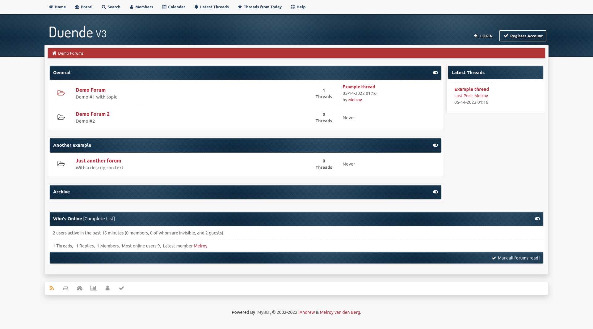Viewport: 593px width, 329px height.
Task: Click the Demo Forum red folder icon
Action: [61, 93]
